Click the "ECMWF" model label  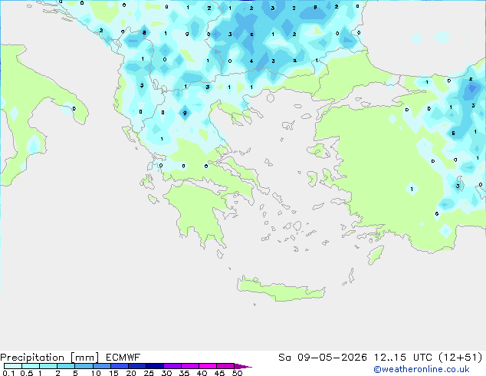coord(123,358)
